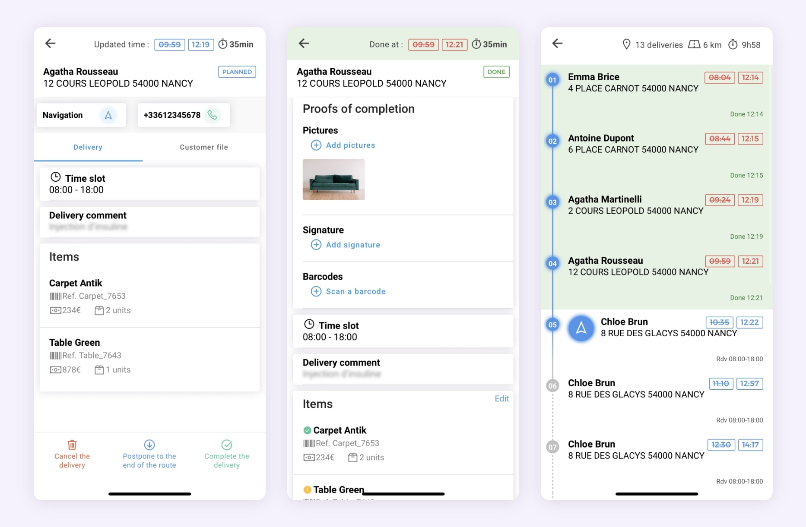
Task: Go back from the planned delivery screen
Action: (50, 44)
